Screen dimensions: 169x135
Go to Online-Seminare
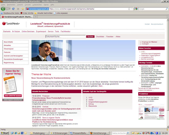(x=28, y=31)
